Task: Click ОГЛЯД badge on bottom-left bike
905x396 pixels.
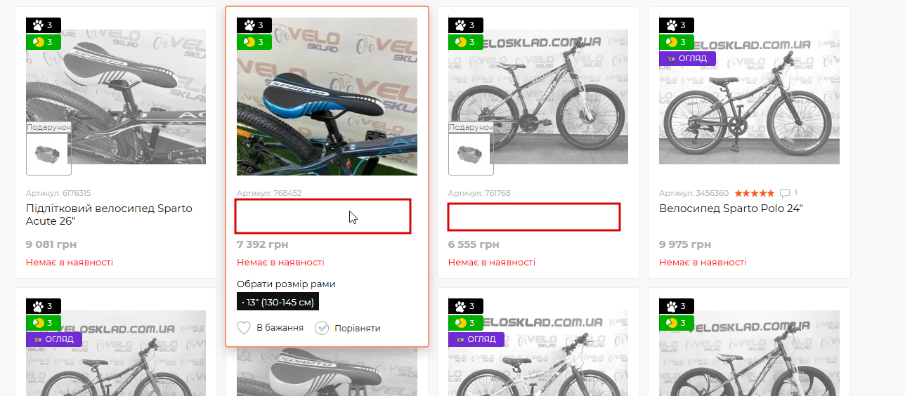Action: coord(54,339)
